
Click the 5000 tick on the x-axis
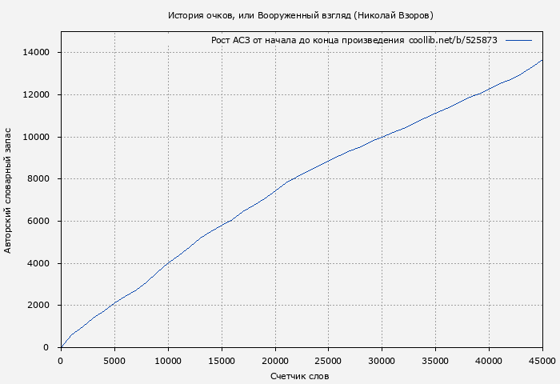[114, 360]
